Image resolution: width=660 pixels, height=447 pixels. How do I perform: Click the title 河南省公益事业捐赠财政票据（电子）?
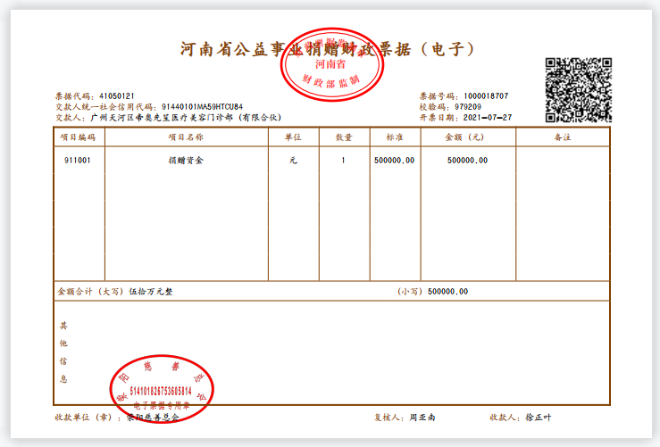(x=328, y=50)
